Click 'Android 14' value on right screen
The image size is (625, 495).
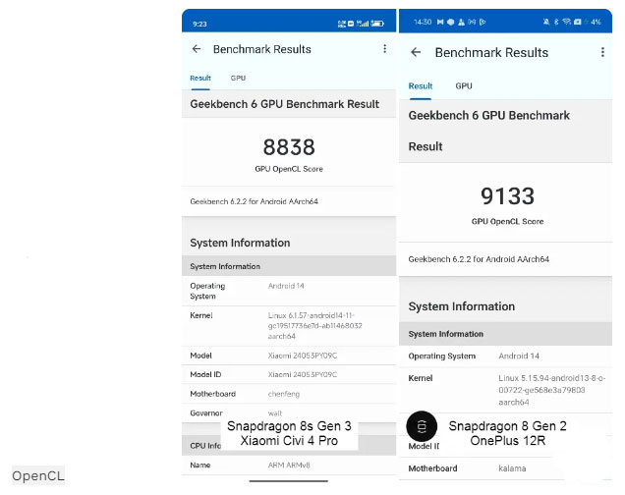(519, 356)
